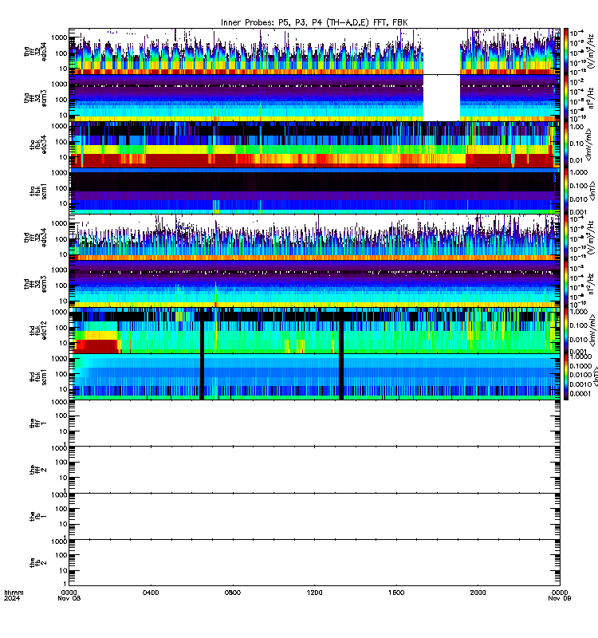Click the "0800" time axis label
Screen dimensions: 598x638
(233, 593)
